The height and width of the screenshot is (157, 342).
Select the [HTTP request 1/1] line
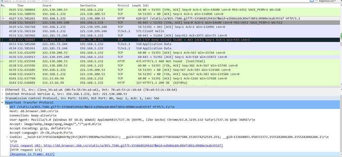[x=26, y=150]
